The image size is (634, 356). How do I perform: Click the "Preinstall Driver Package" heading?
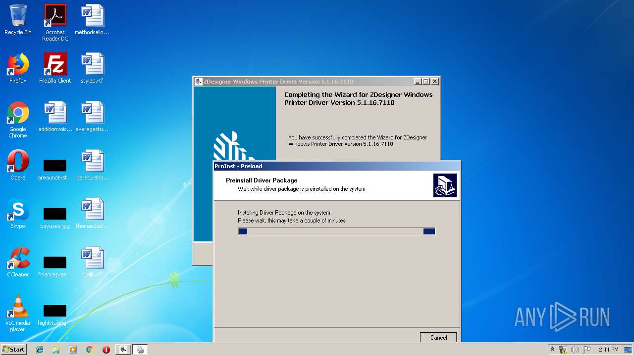[x=262, y=180]
